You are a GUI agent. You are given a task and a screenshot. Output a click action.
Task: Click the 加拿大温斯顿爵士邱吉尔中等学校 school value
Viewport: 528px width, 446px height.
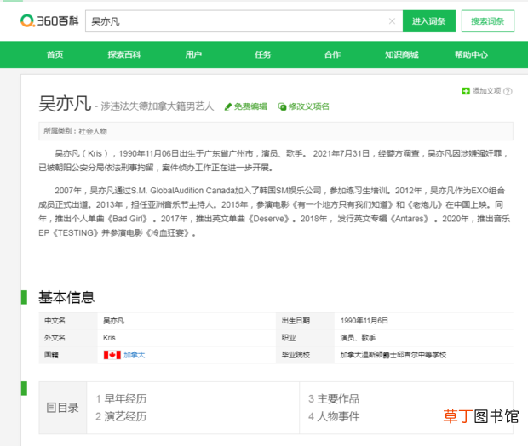(x=393, y=355)
